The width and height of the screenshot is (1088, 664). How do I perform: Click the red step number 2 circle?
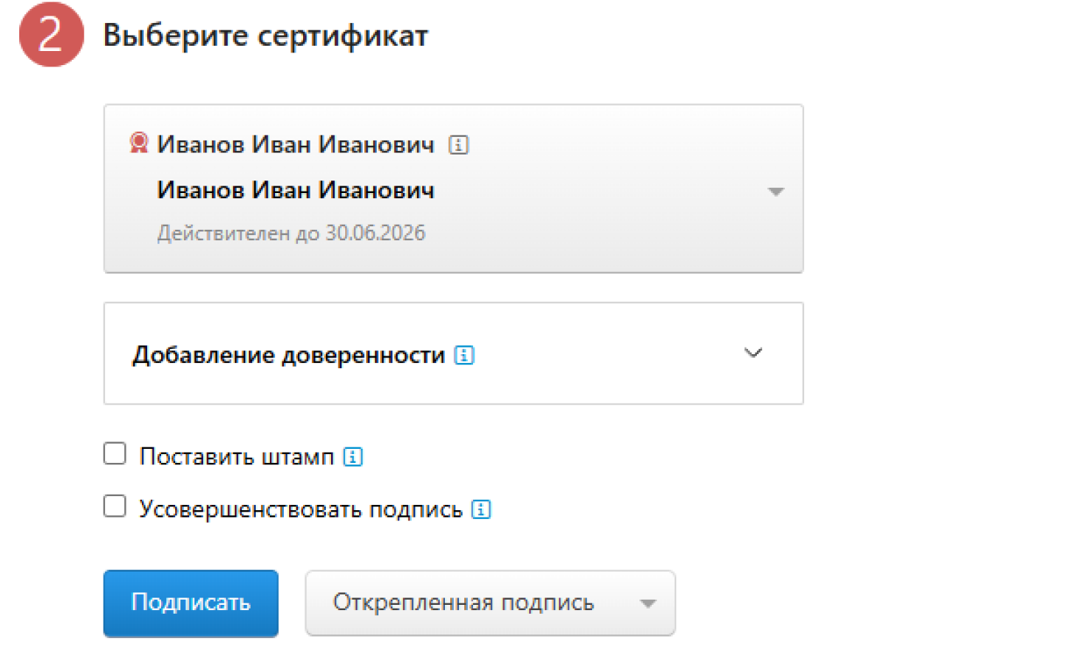tap(51, 35)
